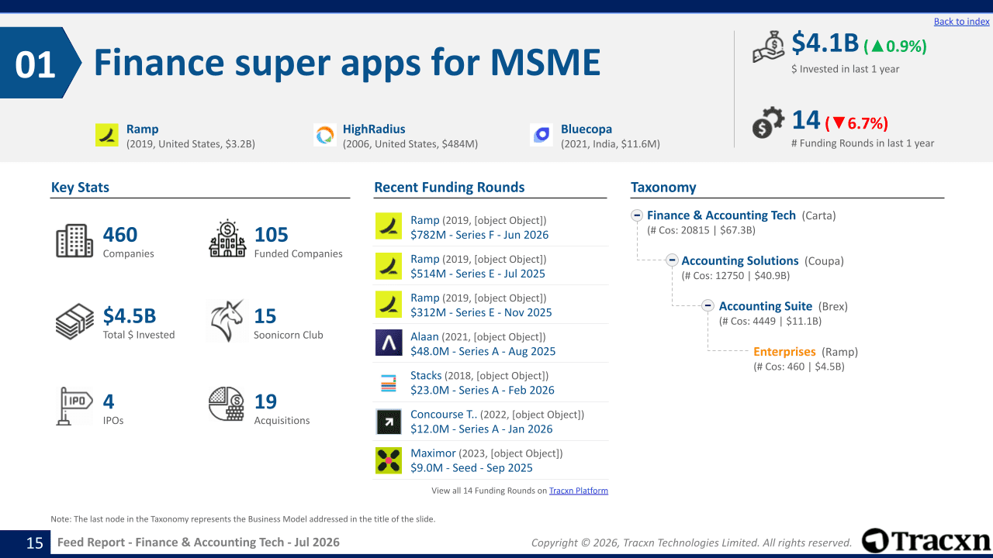Click the Acquisitions pie chart icon

(x=227, y=405)
